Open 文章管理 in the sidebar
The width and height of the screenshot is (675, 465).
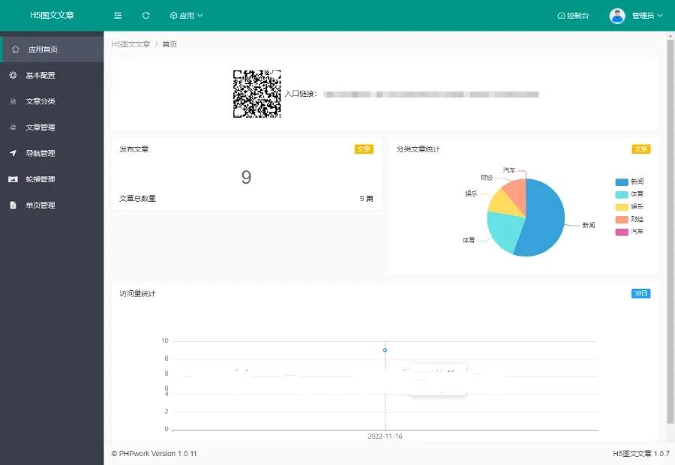point(52,127)
